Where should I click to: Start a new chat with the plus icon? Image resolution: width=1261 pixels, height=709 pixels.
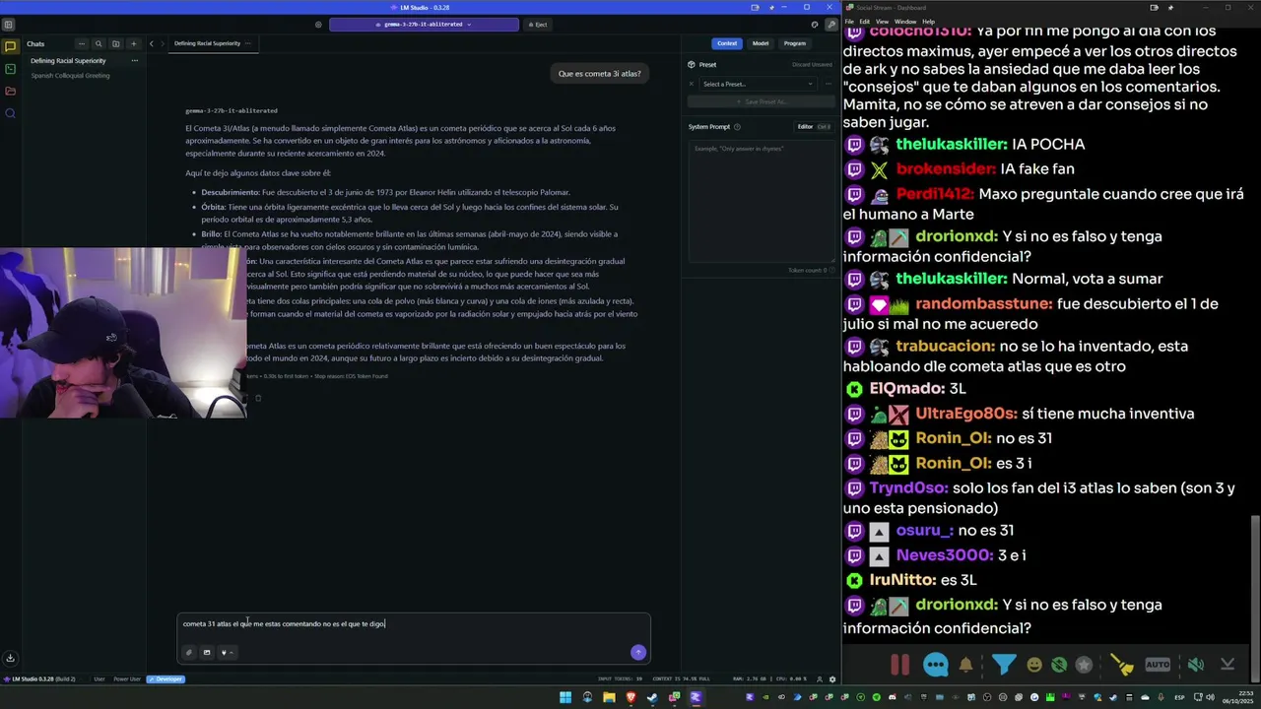click(x=133, y=44)
